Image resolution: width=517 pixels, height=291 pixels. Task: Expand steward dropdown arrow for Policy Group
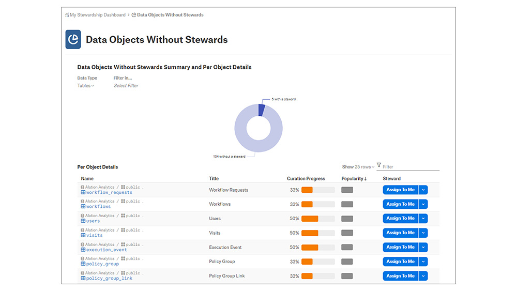[x=423, y=262]
